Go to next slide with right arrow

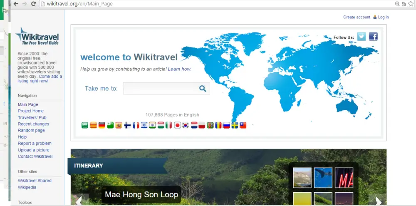click(378, 201)
